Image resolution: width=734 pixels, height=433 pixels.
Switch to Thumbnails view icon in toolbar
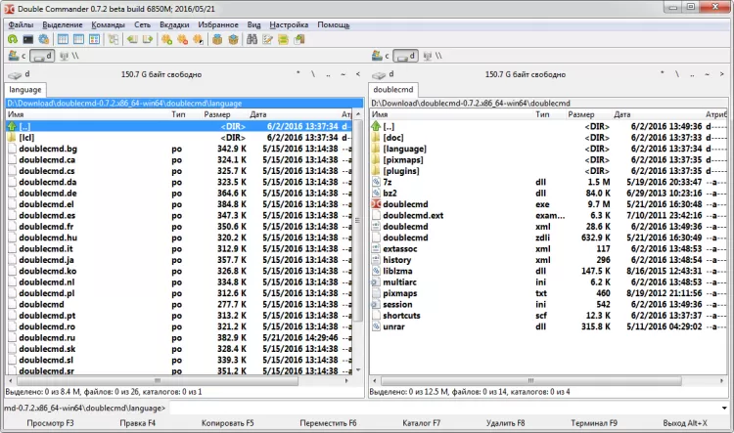point(95,39)
